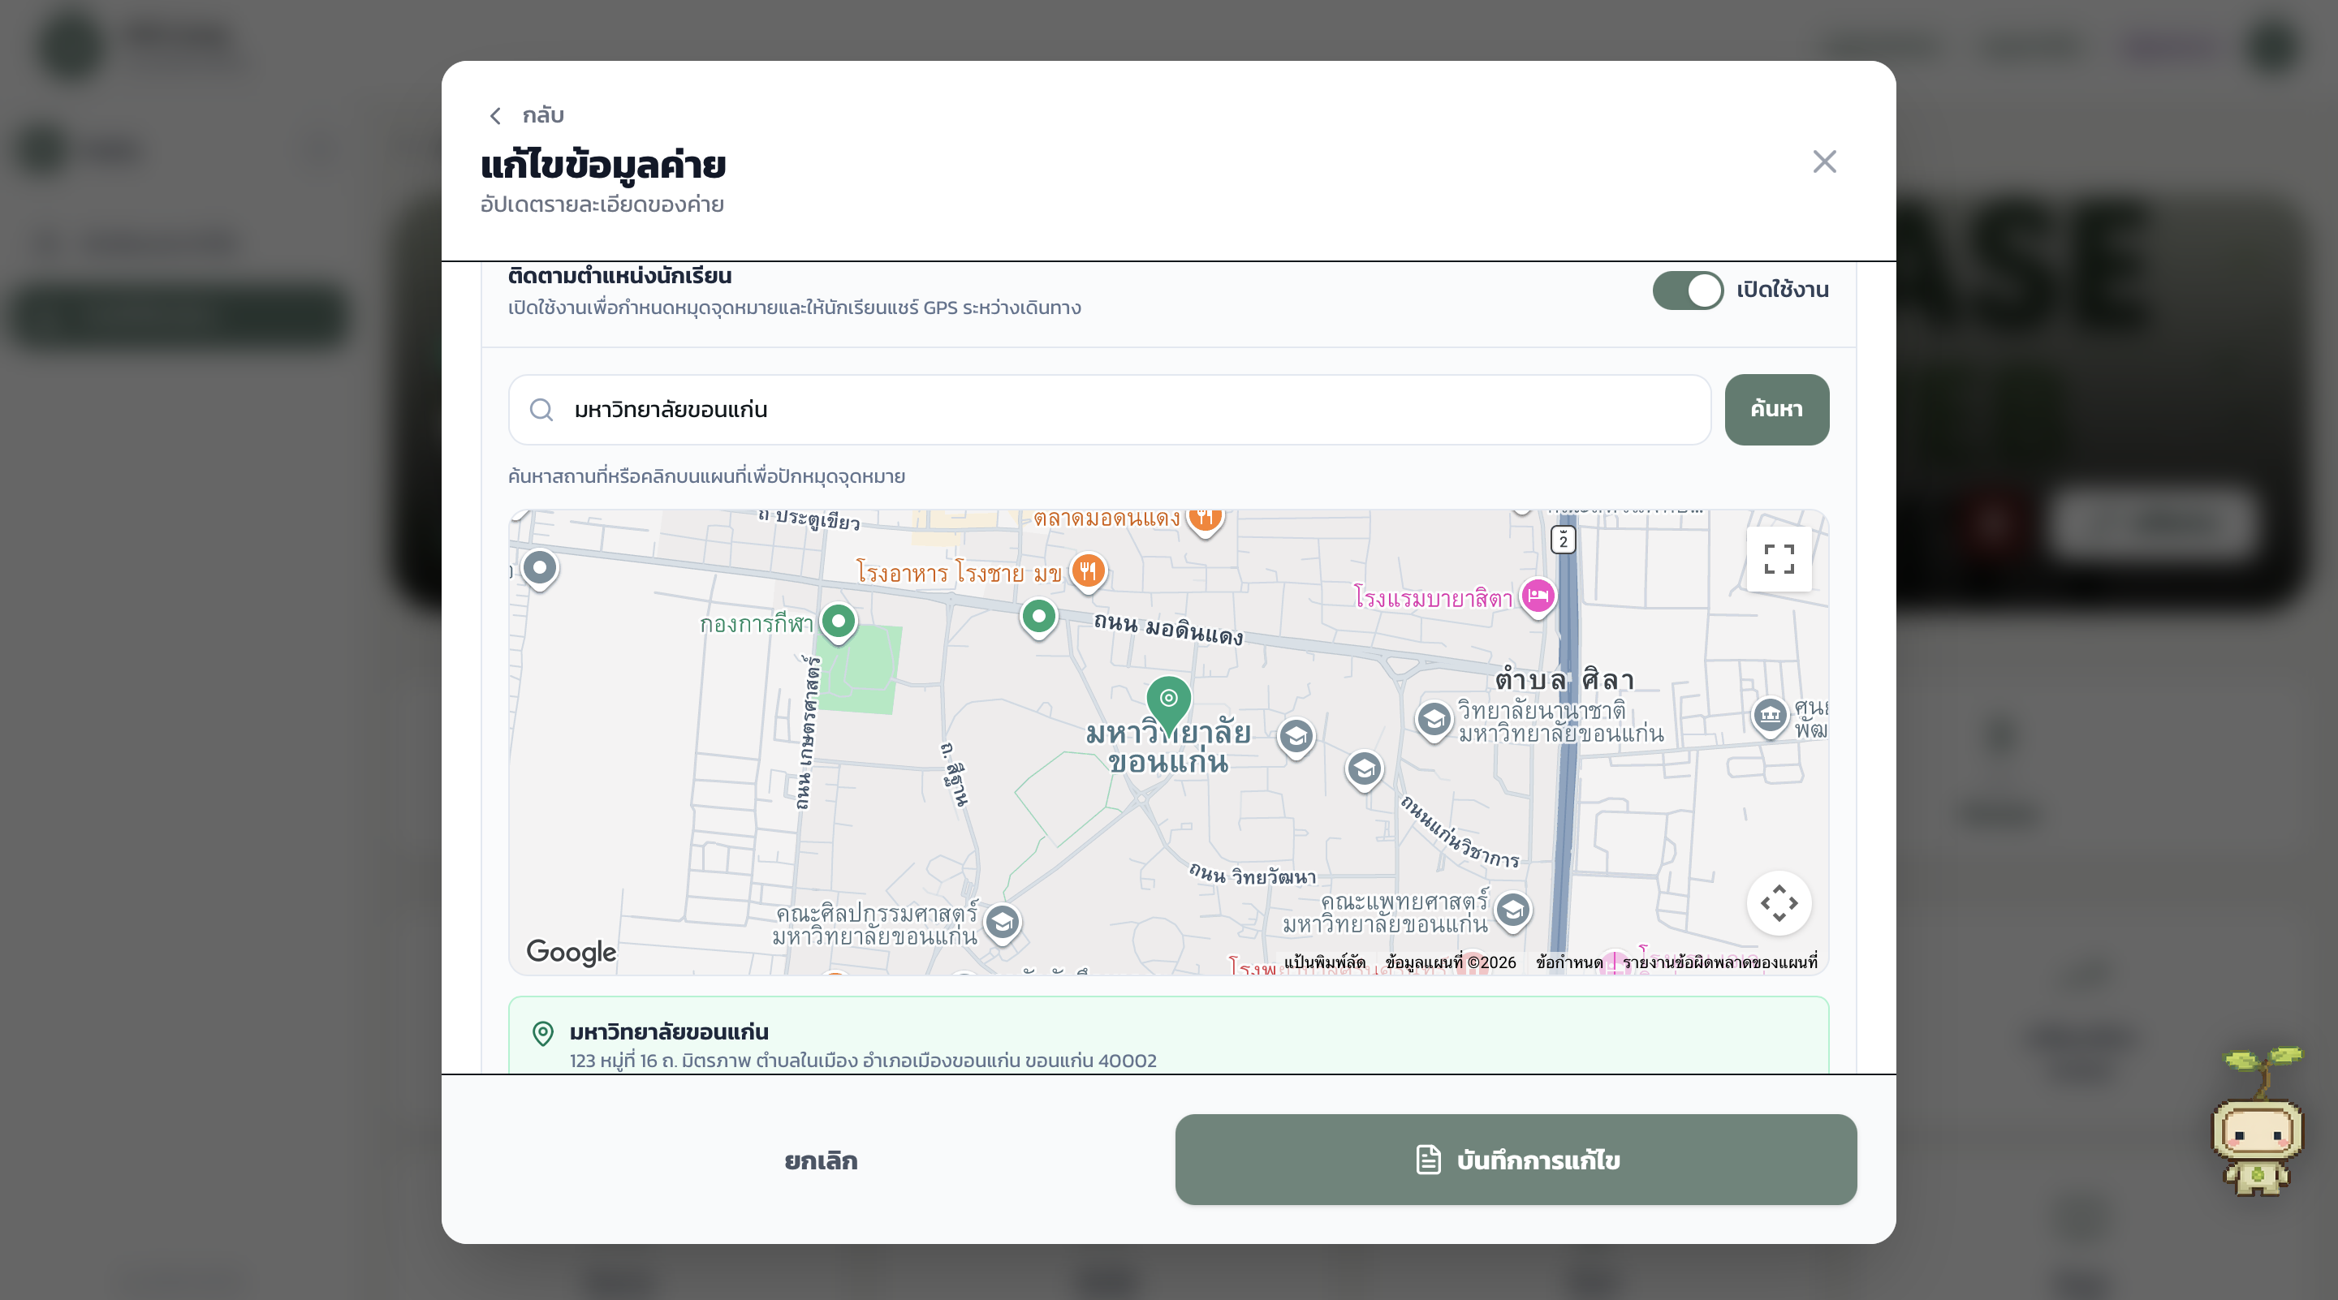Click the location search input field
The image size is (2338, 1300).
(x=1109, y=410)
